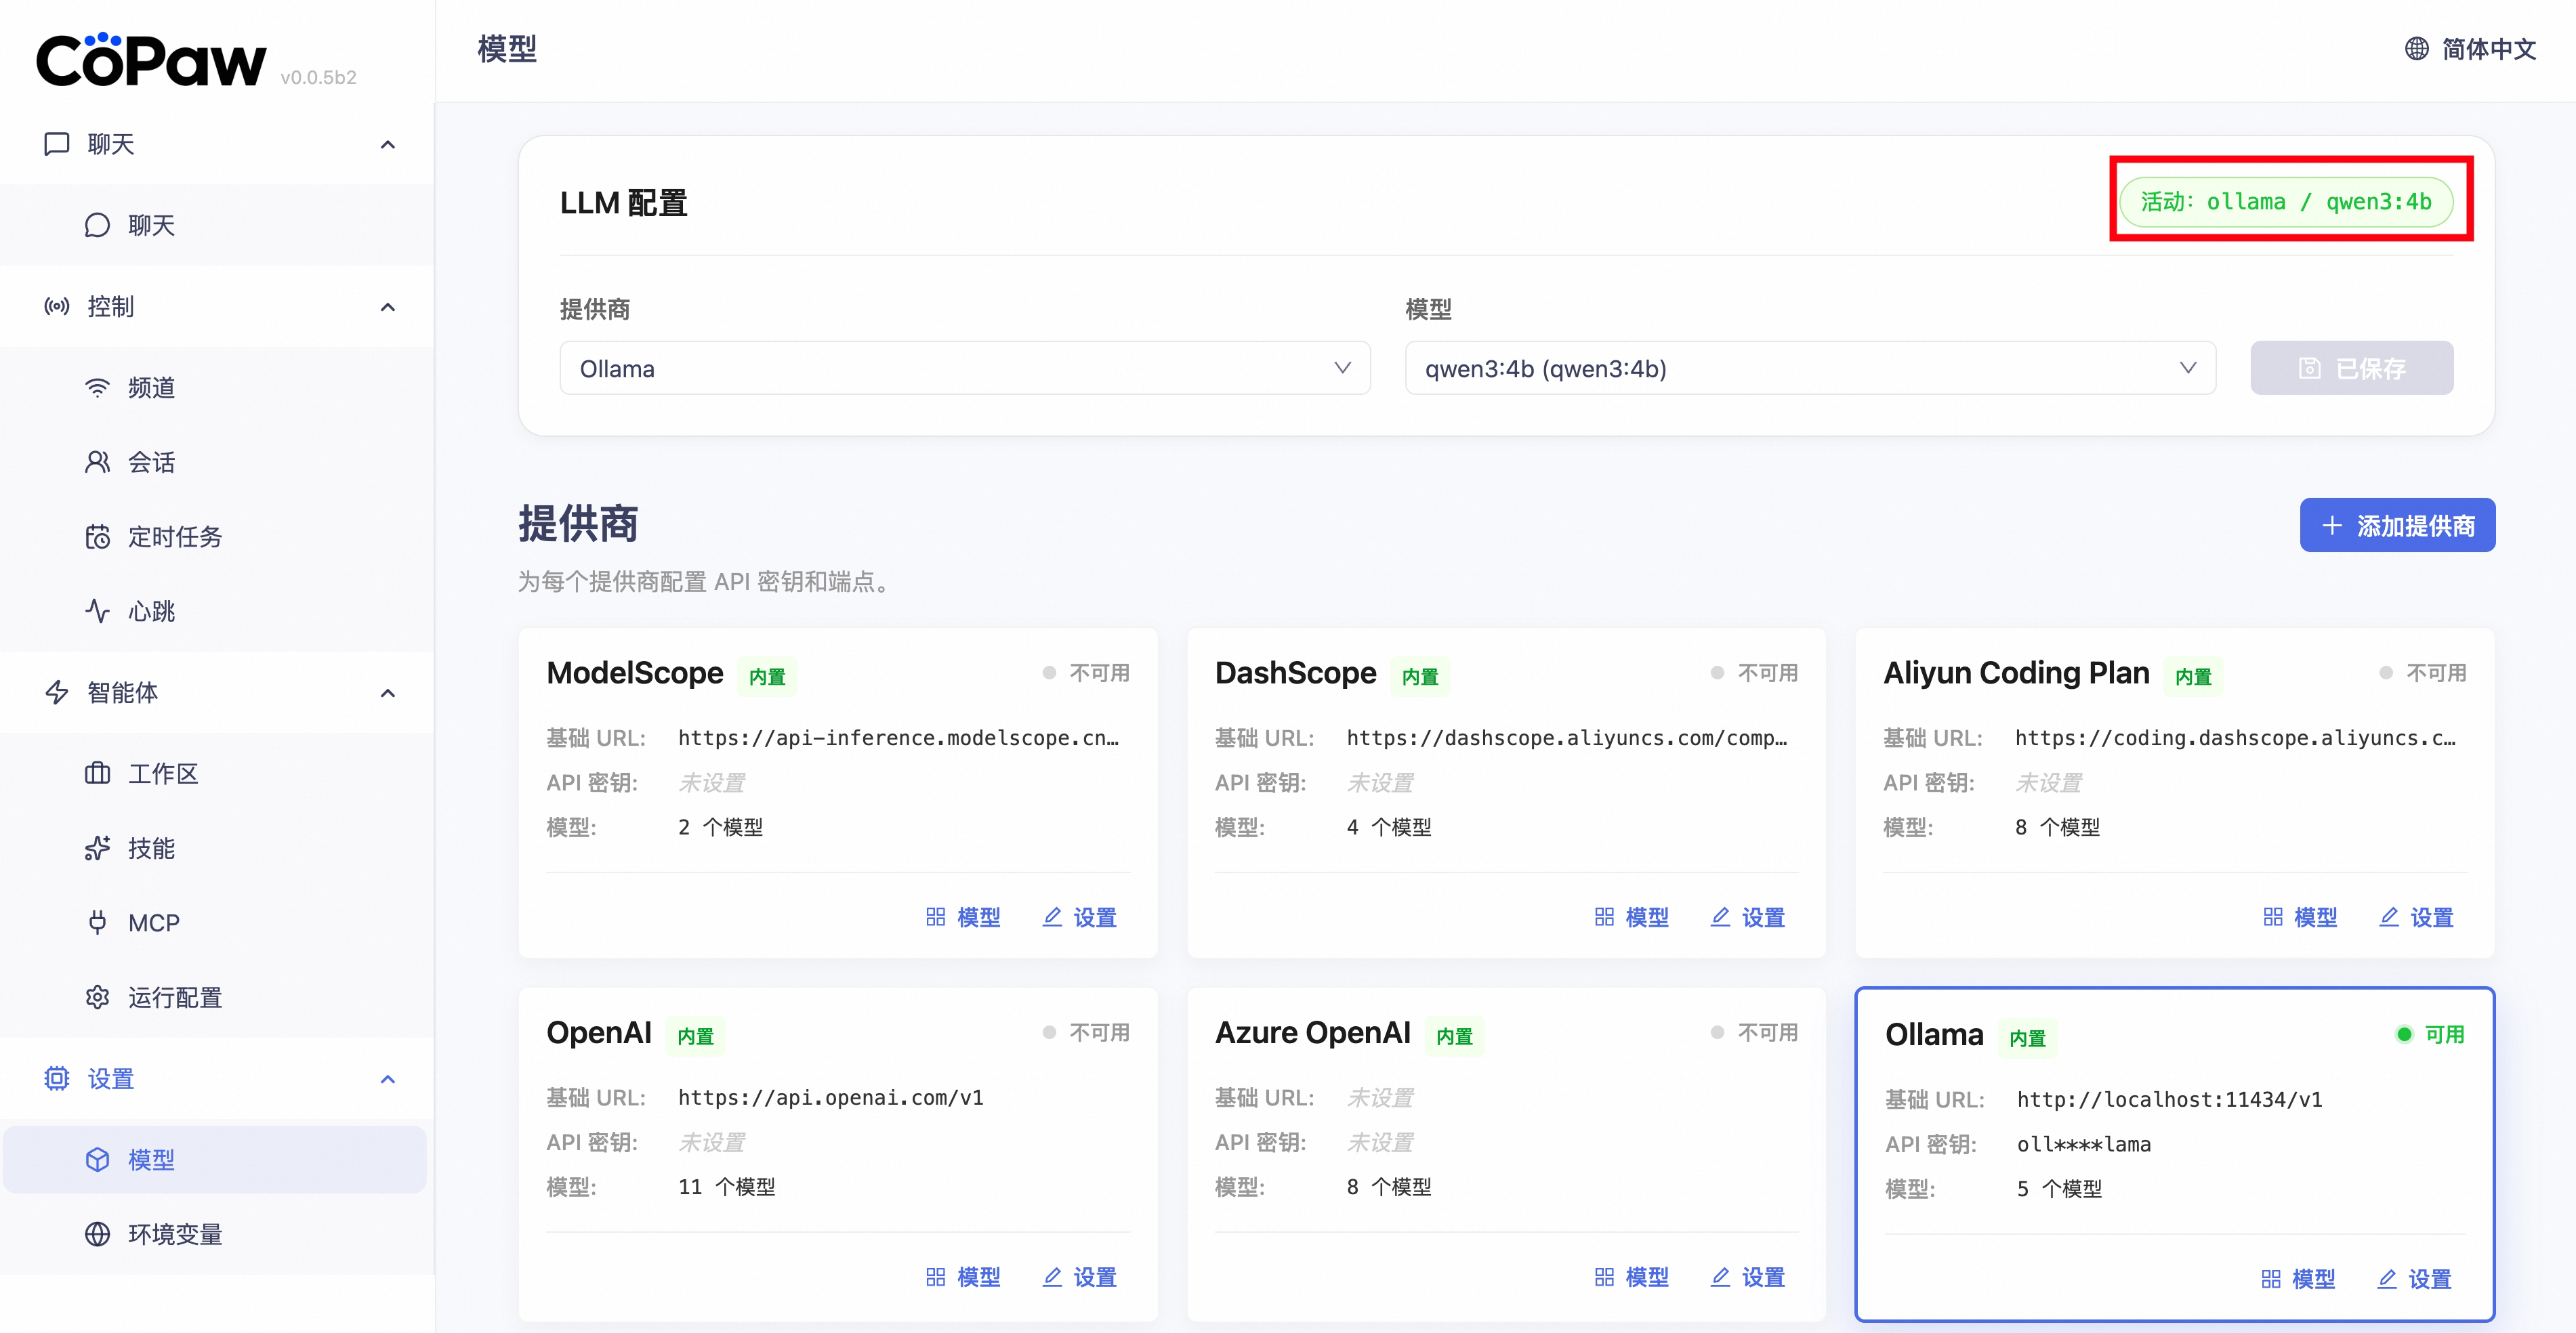
Task: Open the qwen3:4b model dropdown
Action: [1809, 368]
